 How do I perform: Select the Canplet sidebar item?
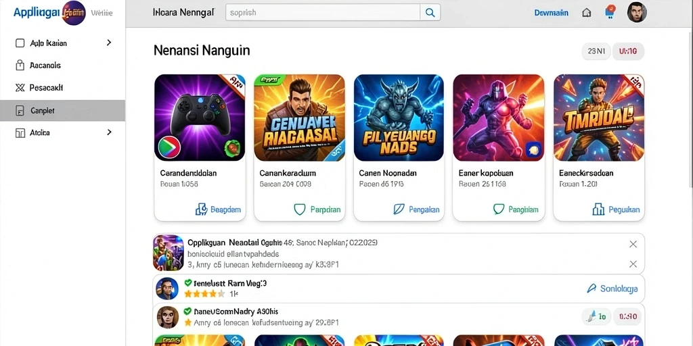coord(62,110)
